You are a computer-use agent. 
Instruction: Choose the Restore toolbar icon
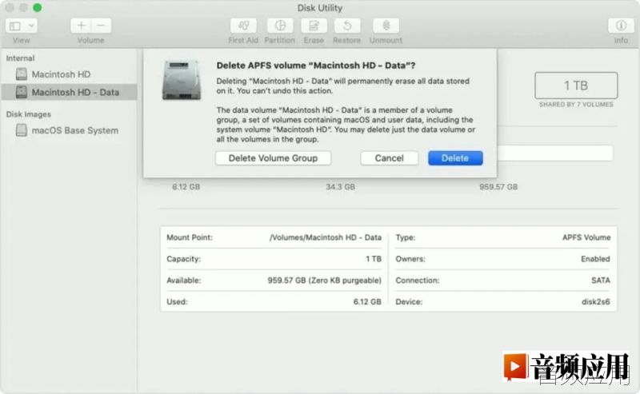point(347,26)
